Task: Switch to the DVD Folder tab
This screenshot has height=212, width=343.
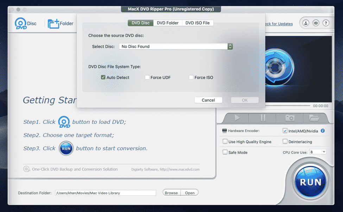Action: (167, 23)
